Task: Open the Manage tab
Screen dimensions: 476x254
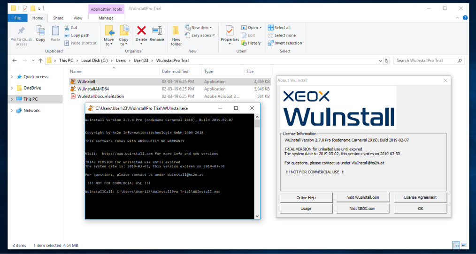Action: [x=106, y=18]
